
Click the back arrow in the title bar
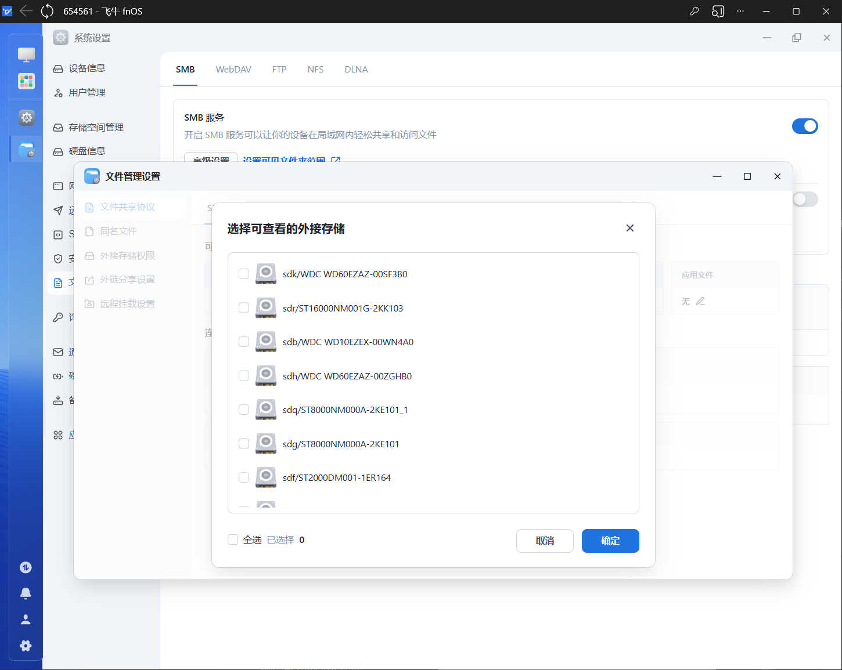(x=26, y=10)
